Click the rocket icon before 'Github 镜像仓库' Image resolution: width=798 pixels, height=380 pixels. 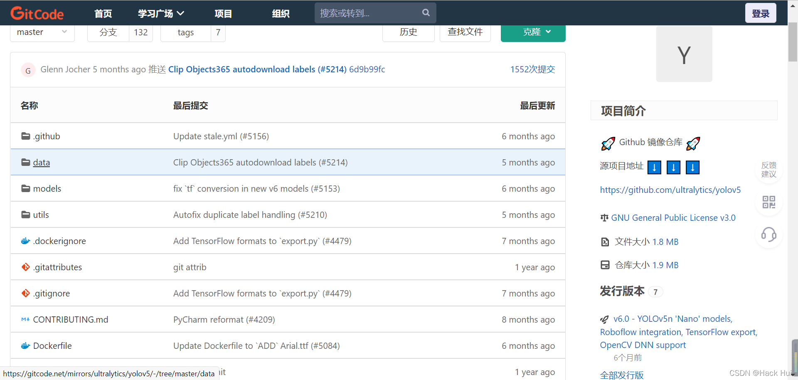tap(608, 143)
